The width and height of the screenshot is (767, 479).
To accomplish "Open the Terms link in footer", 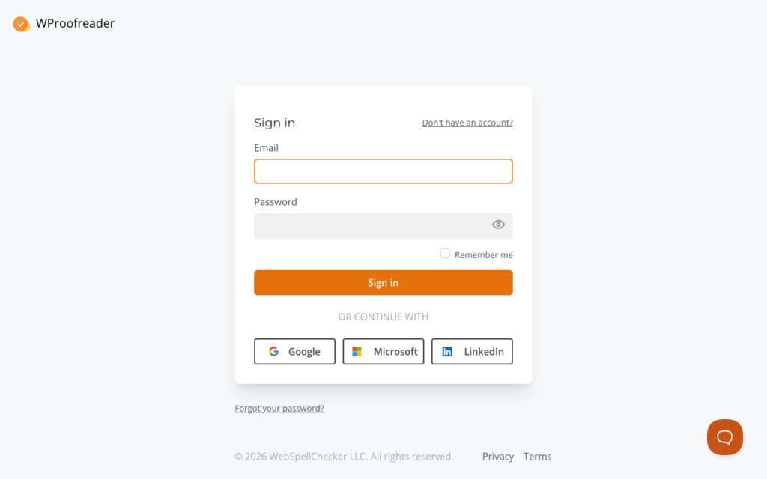I will coord(537,457).
